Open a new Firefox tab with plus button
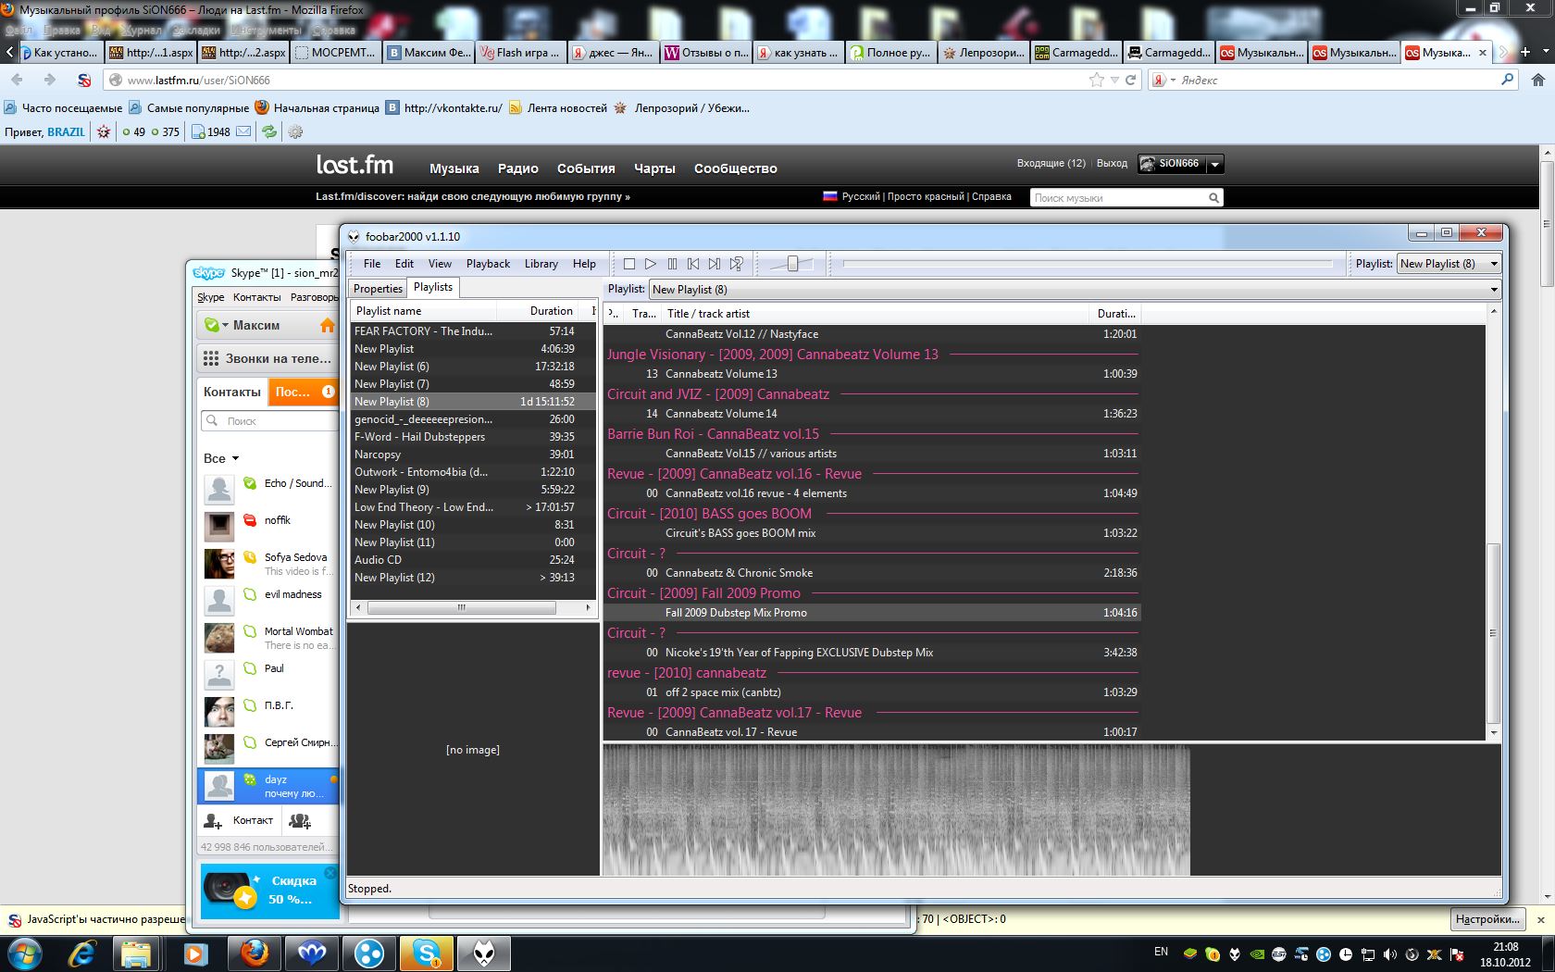The width and height of the screenshot is (1555, 972). (x=1525, y=52)
